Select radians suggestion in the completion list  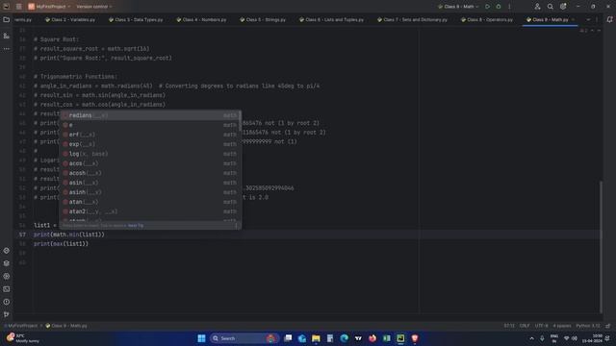150,115
